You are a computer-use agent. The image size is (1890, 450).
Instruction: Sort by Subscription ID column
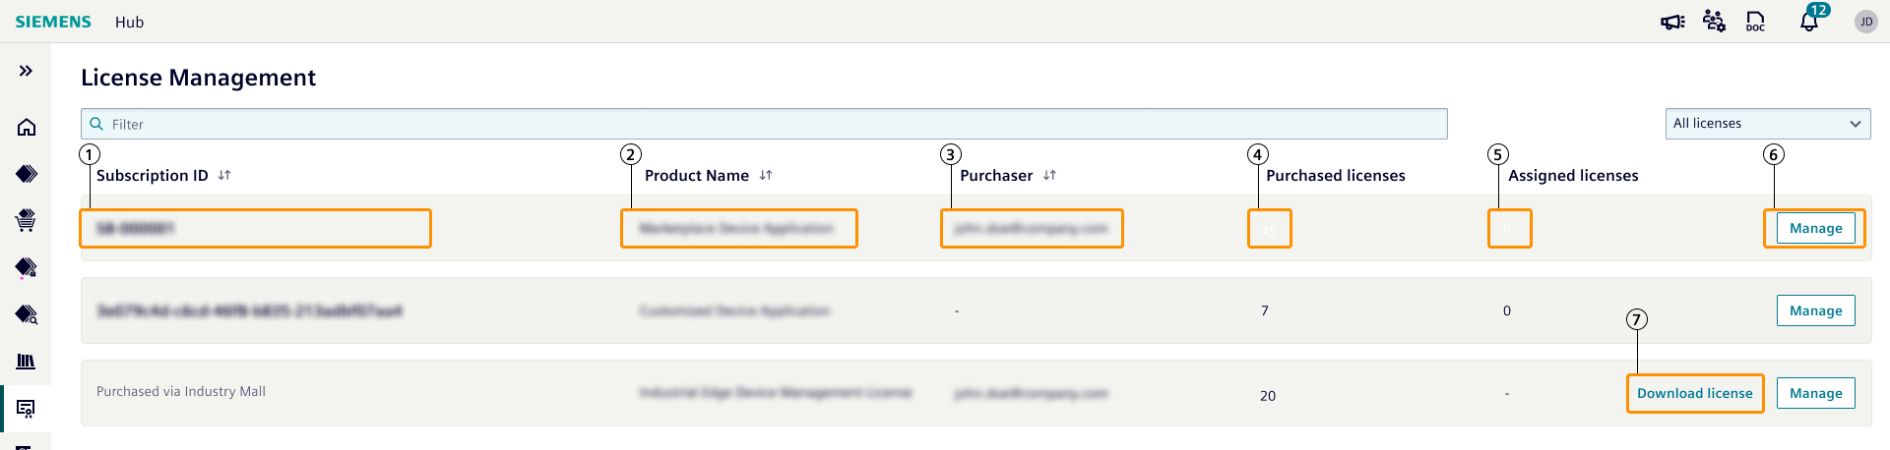(x=224, y=175)
